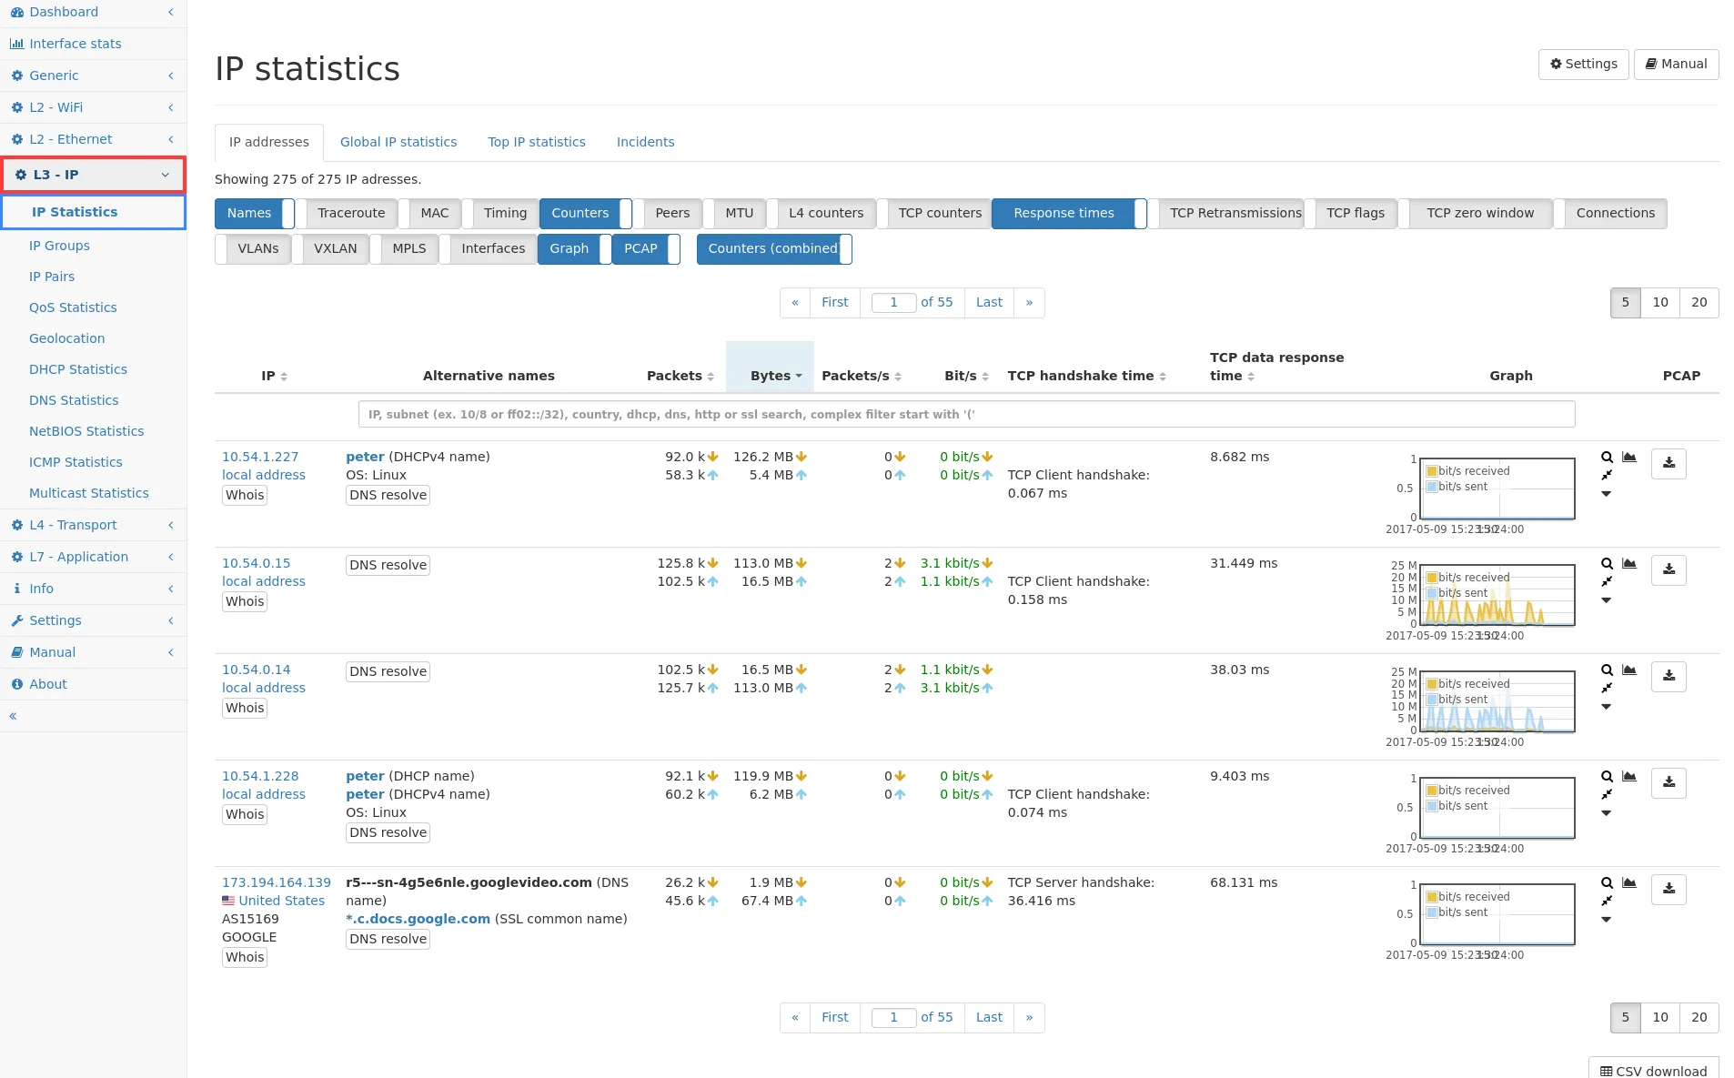Click the compress arrows icon for 10.54.1.228
This screenshot has width=1734, height=1078.
(x=1607, y=795)
